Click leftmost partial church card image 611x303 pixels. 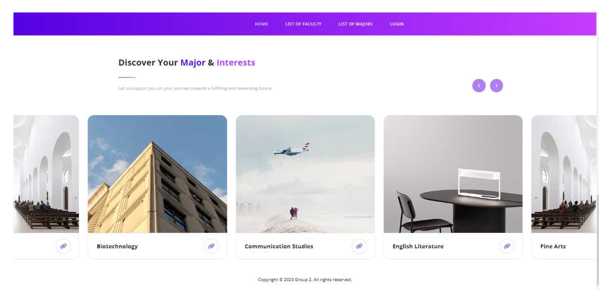46,174
